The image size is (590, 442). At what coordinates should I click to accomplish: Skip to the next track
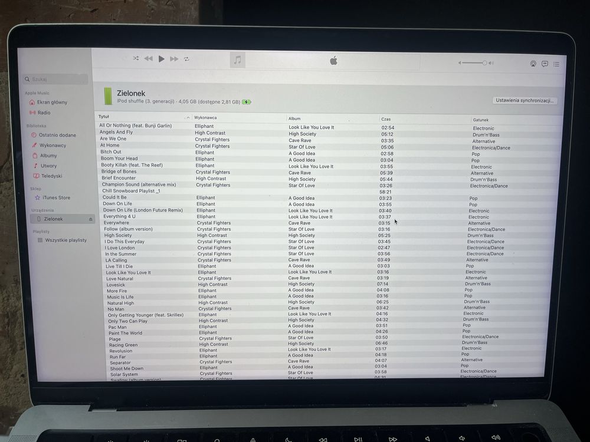[174, 59]
